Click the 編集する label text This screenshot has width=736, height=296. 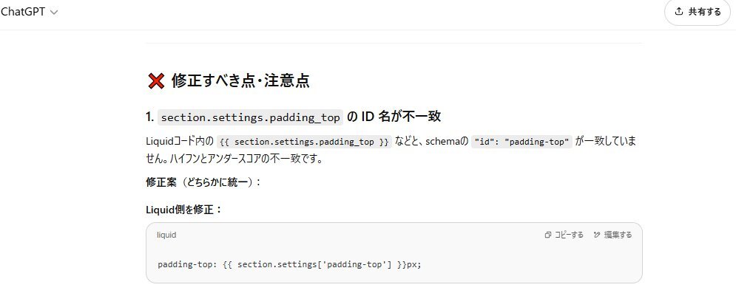click(618, 235)
